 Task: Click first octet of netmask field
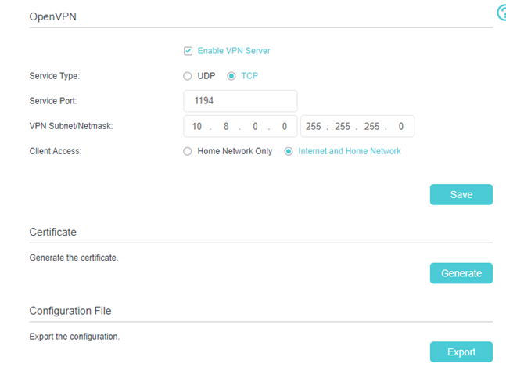point(314,126)
